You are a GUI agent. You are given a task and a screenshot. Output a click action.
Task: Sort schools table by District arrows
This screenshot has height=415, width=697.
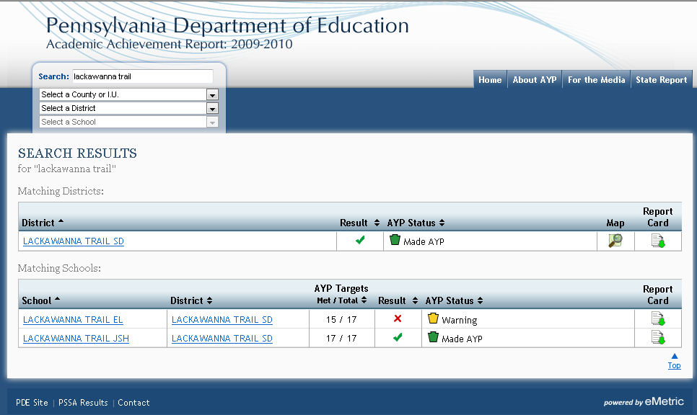point(209,300)
